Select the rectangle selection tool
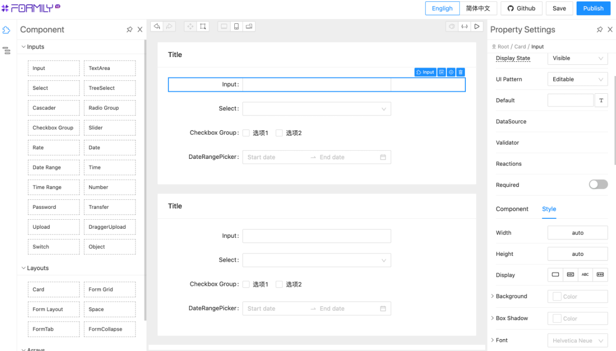Image resolution: width=616 pixels, height=351 pixels. [202, 26]
